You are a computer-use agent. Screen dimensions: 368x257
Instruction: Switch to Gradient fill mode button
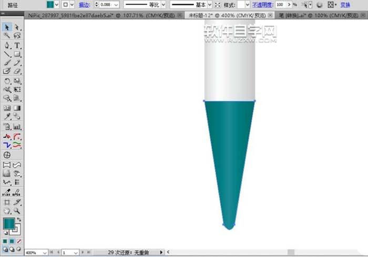(13, 241)
